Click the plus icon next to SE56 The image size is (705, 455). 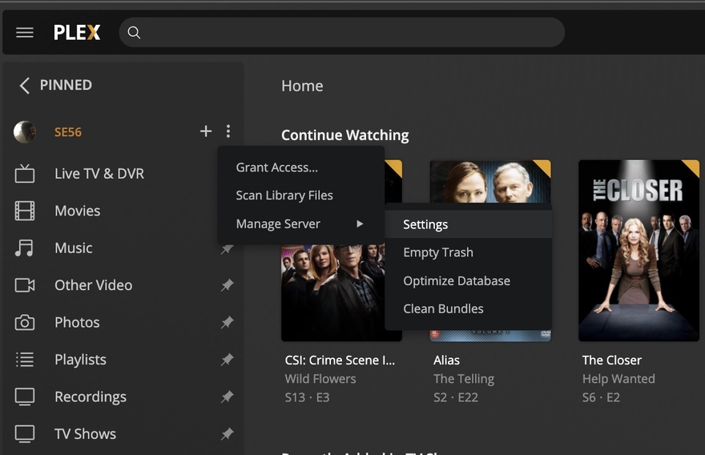pos(206,131)
